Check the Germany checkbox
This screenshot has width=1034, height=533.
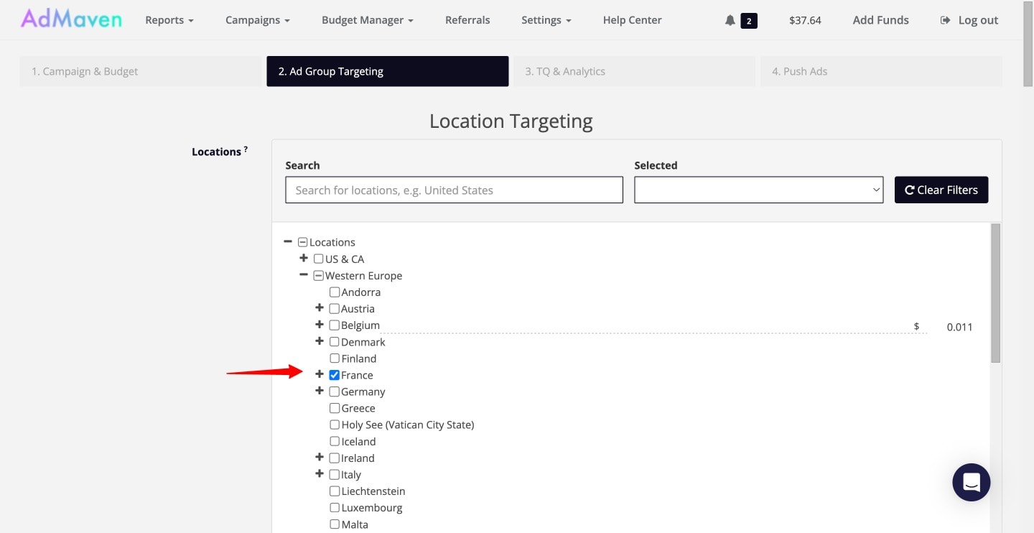tap(334, 391)
